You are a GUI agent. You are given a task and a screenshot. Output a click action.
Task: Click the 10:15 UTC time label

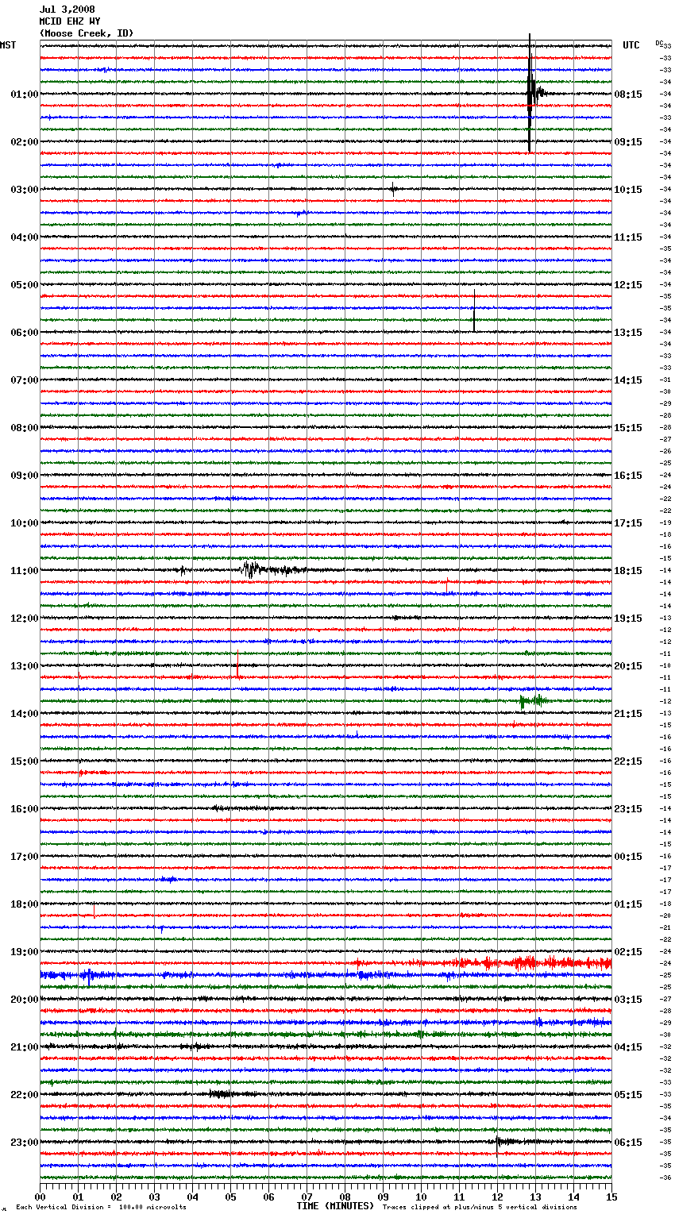click(x=628, y=190)
